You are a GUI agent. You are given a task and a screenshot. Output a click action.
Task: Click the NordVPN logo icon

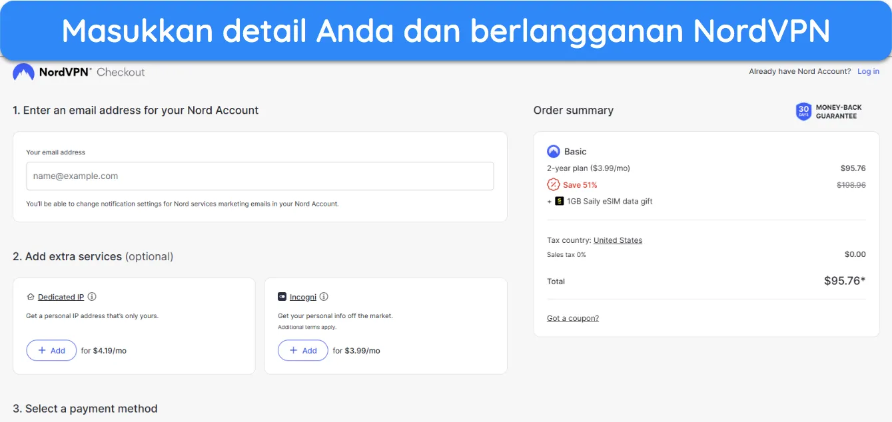(23, 72)
